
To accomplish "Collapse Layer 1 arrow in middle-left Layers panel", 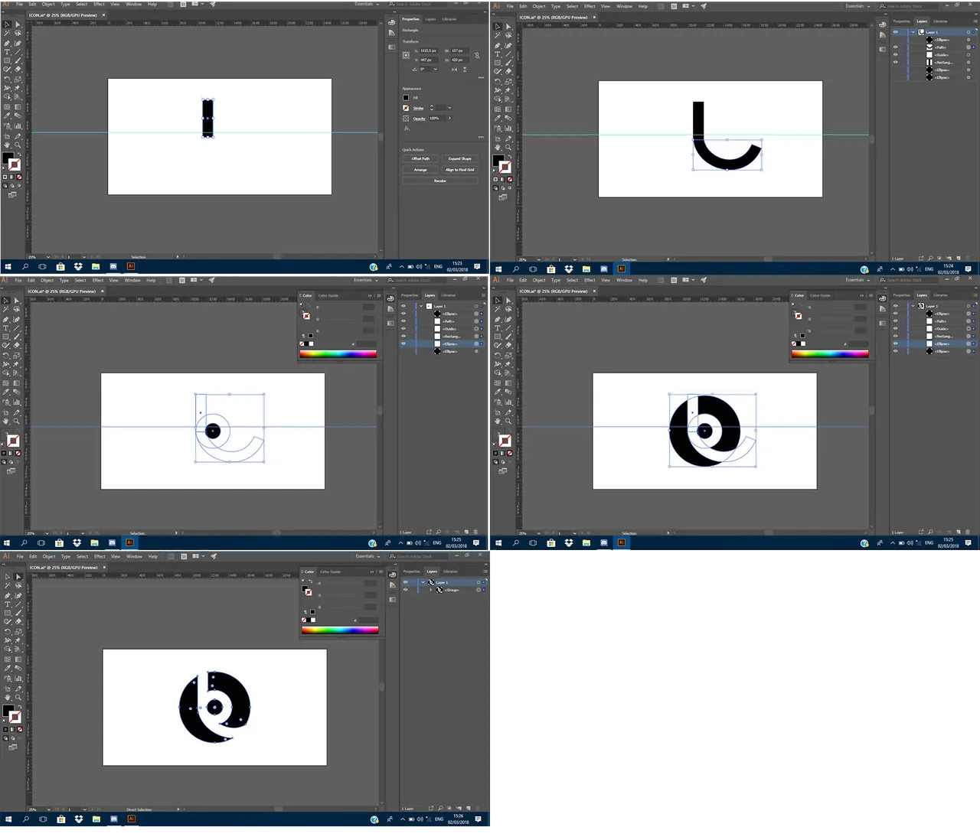I will (421, 306).
